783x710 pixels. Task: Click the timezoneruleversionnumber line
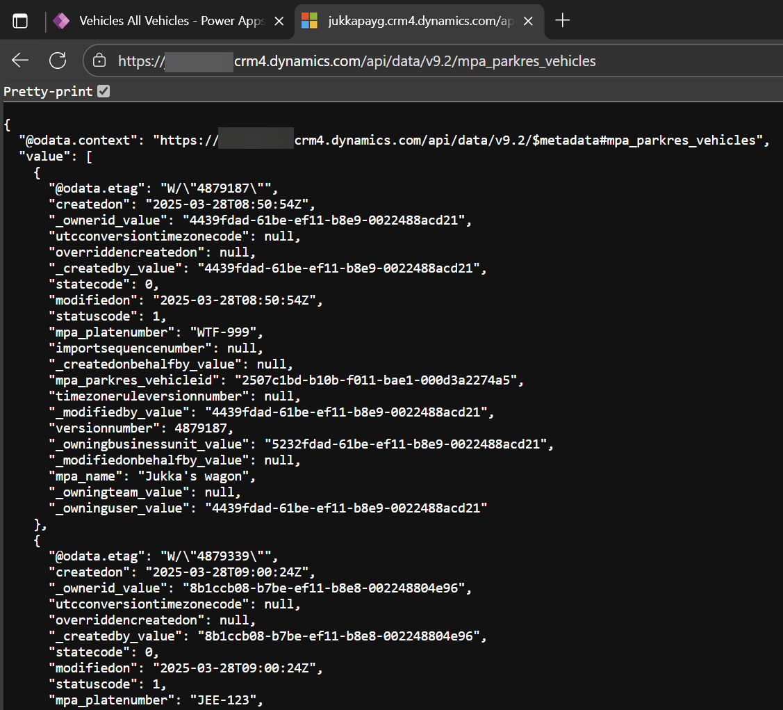pos(175,396)
